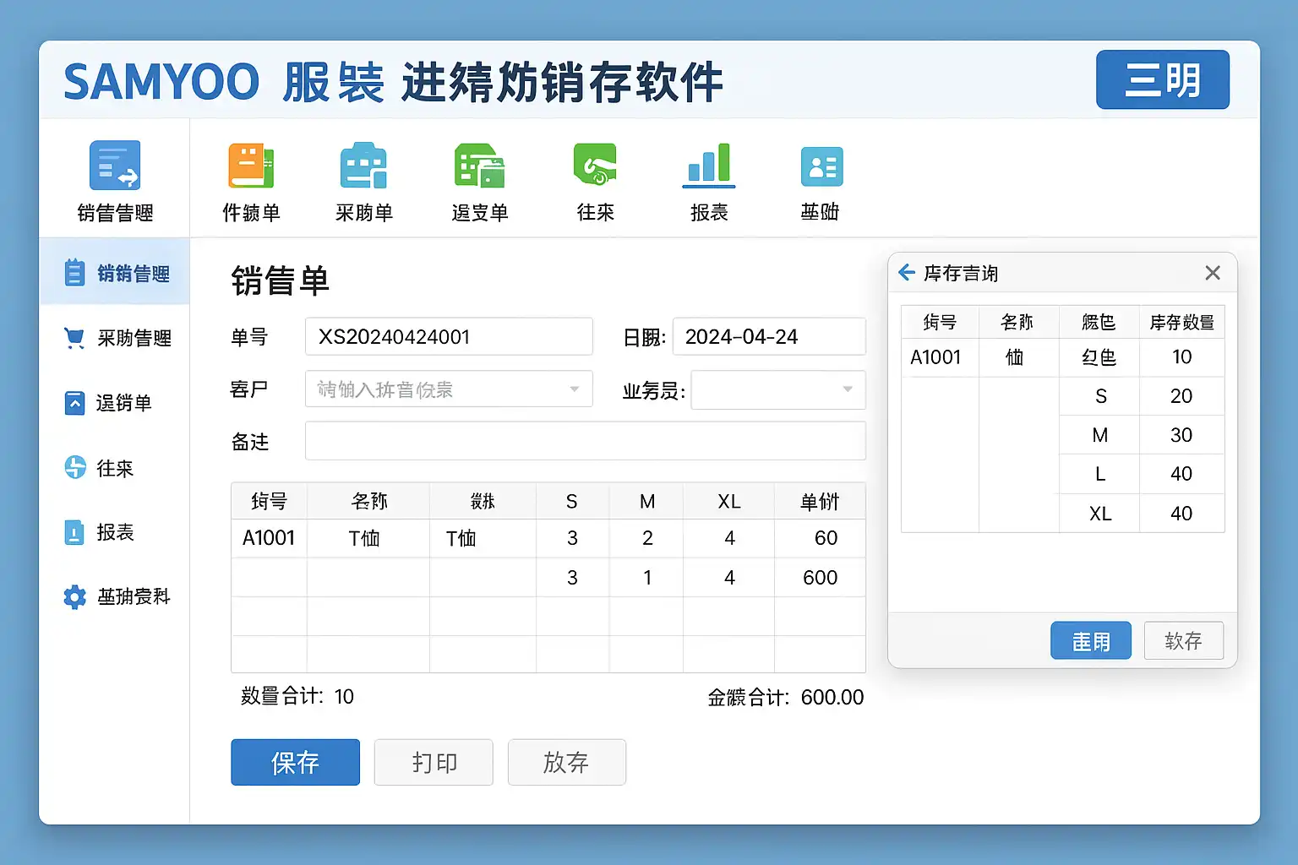Click the 备注 text field
This screenshot has height=865, width=1298.
585,441
